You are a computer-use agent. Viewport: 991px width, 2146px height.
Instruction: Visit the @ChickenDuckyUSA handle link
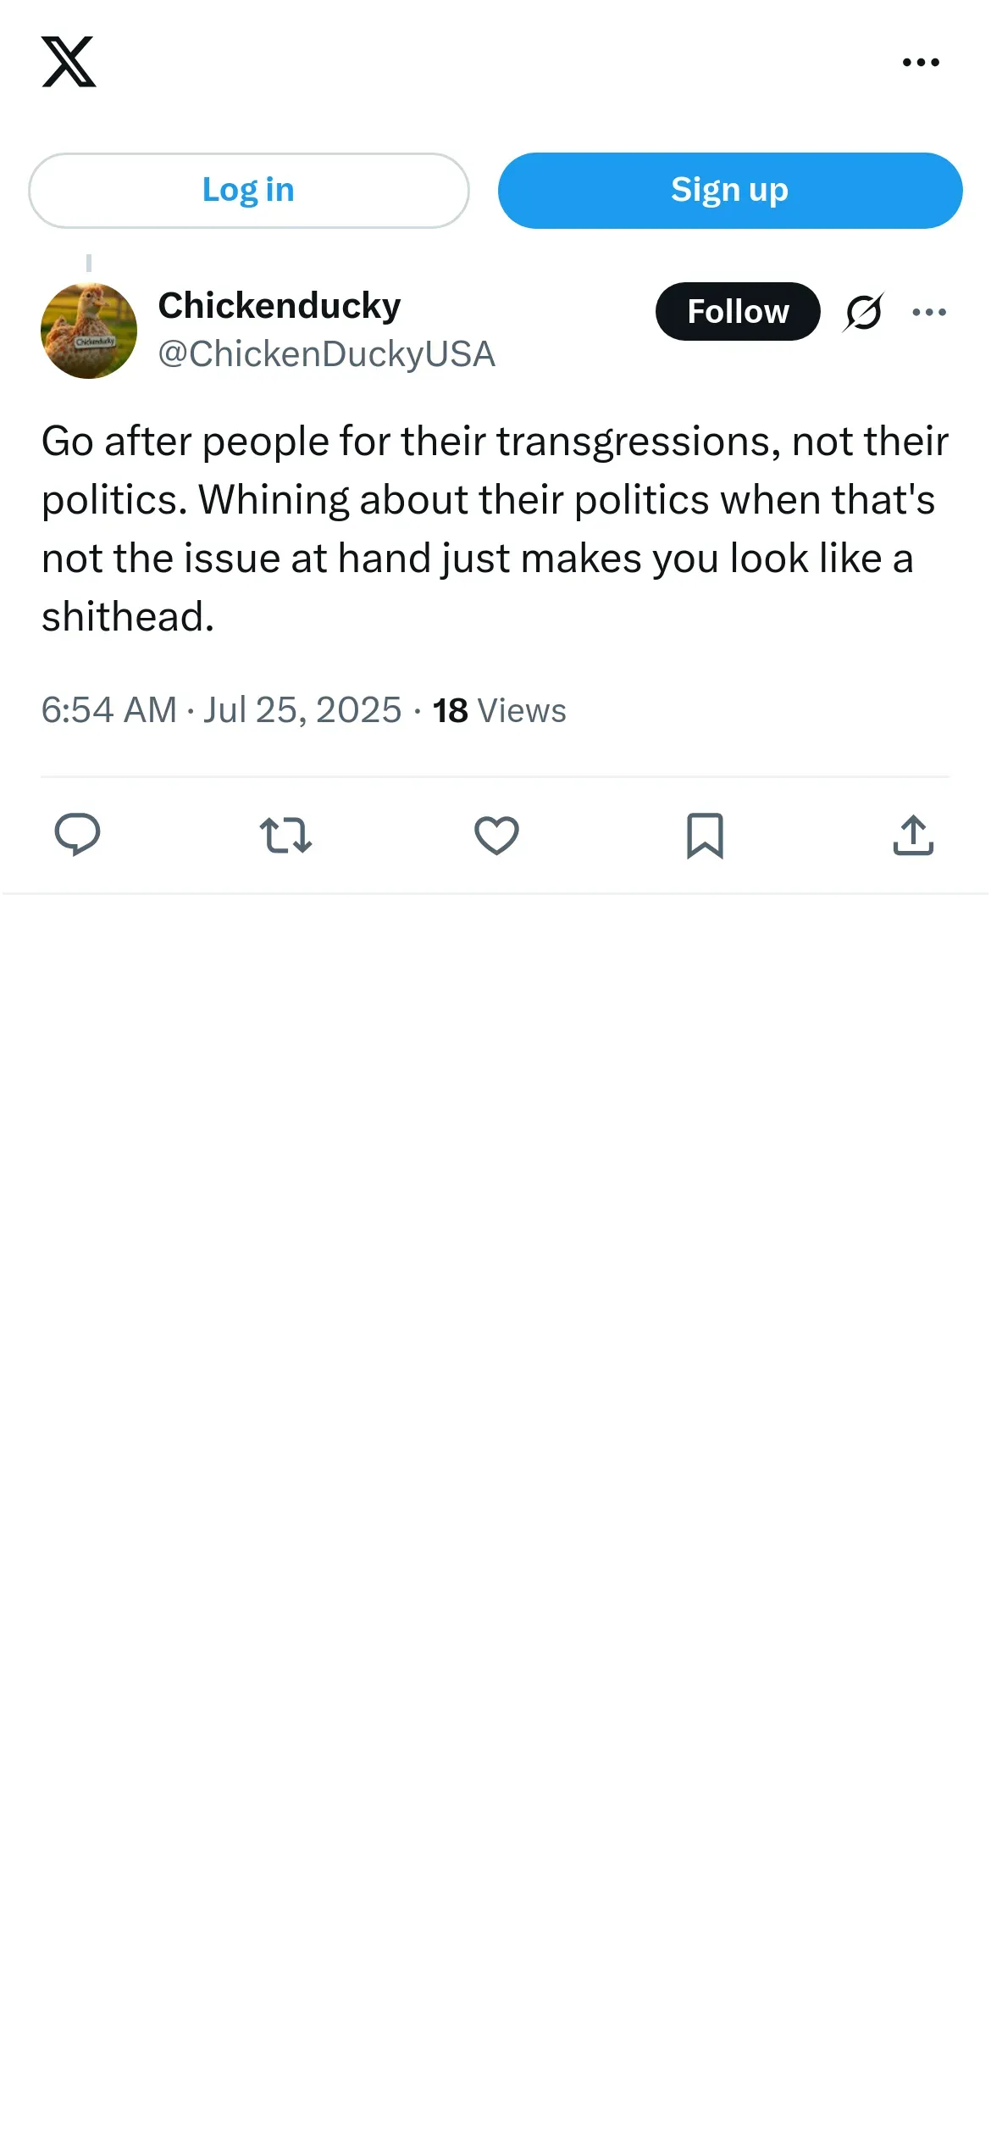(x=326, y=354)
